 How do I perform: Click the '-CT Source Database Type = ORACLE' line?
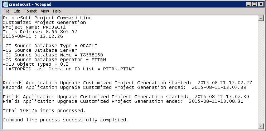point(50,46)
